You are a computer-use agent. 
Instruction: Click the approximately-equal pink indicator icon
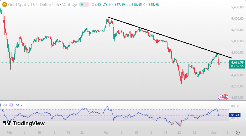click(87, 4)
